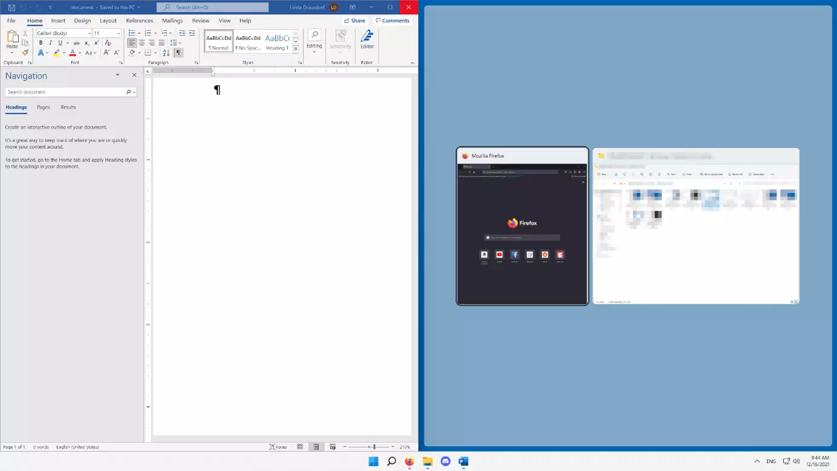Open Discord from the taskbar
This screenshot has height=471, width=837.
click(446, 461)
